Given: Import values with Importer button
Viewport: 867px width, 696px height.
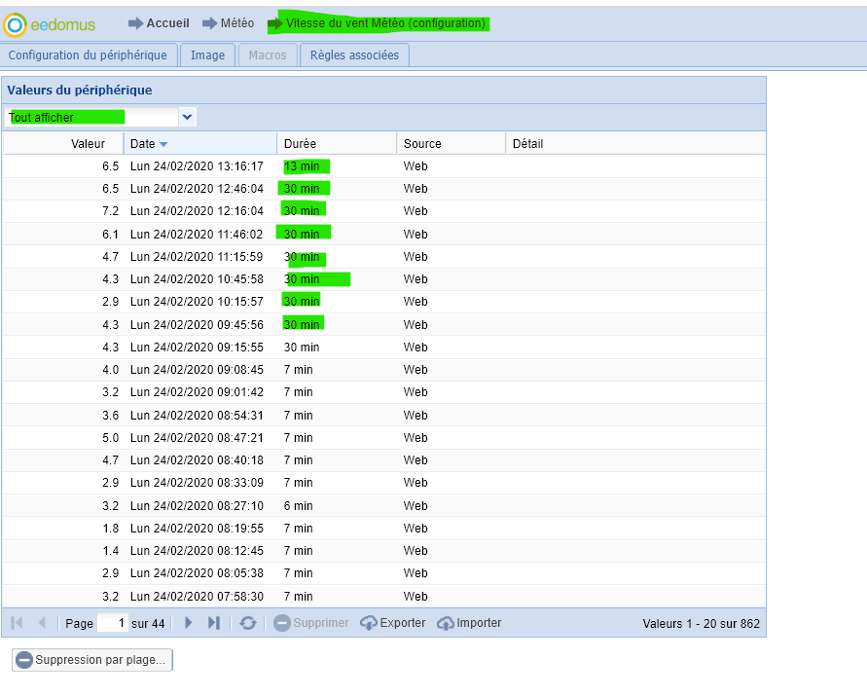Looking at the screenshot, I should coord(469,623).
